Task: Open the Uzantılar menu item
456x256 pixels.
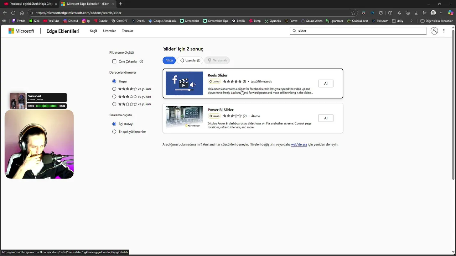Action: tap(109, 31)
